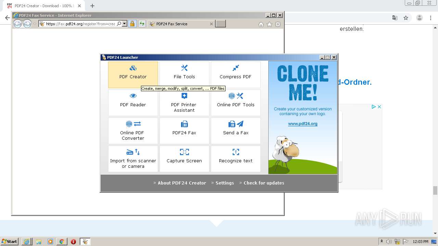Go back in Internet Explorer
The image size is (438, 246).
point(17,24)
